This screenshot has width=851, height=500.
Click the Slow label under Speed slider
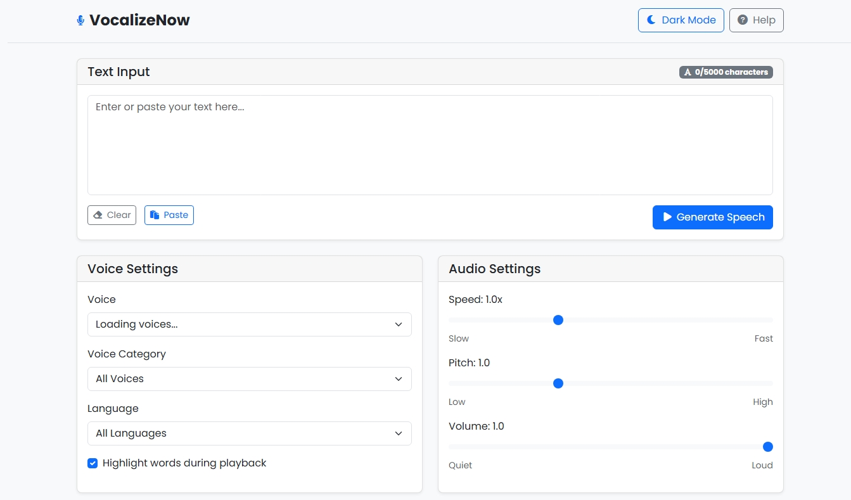[x=459, y=338]
